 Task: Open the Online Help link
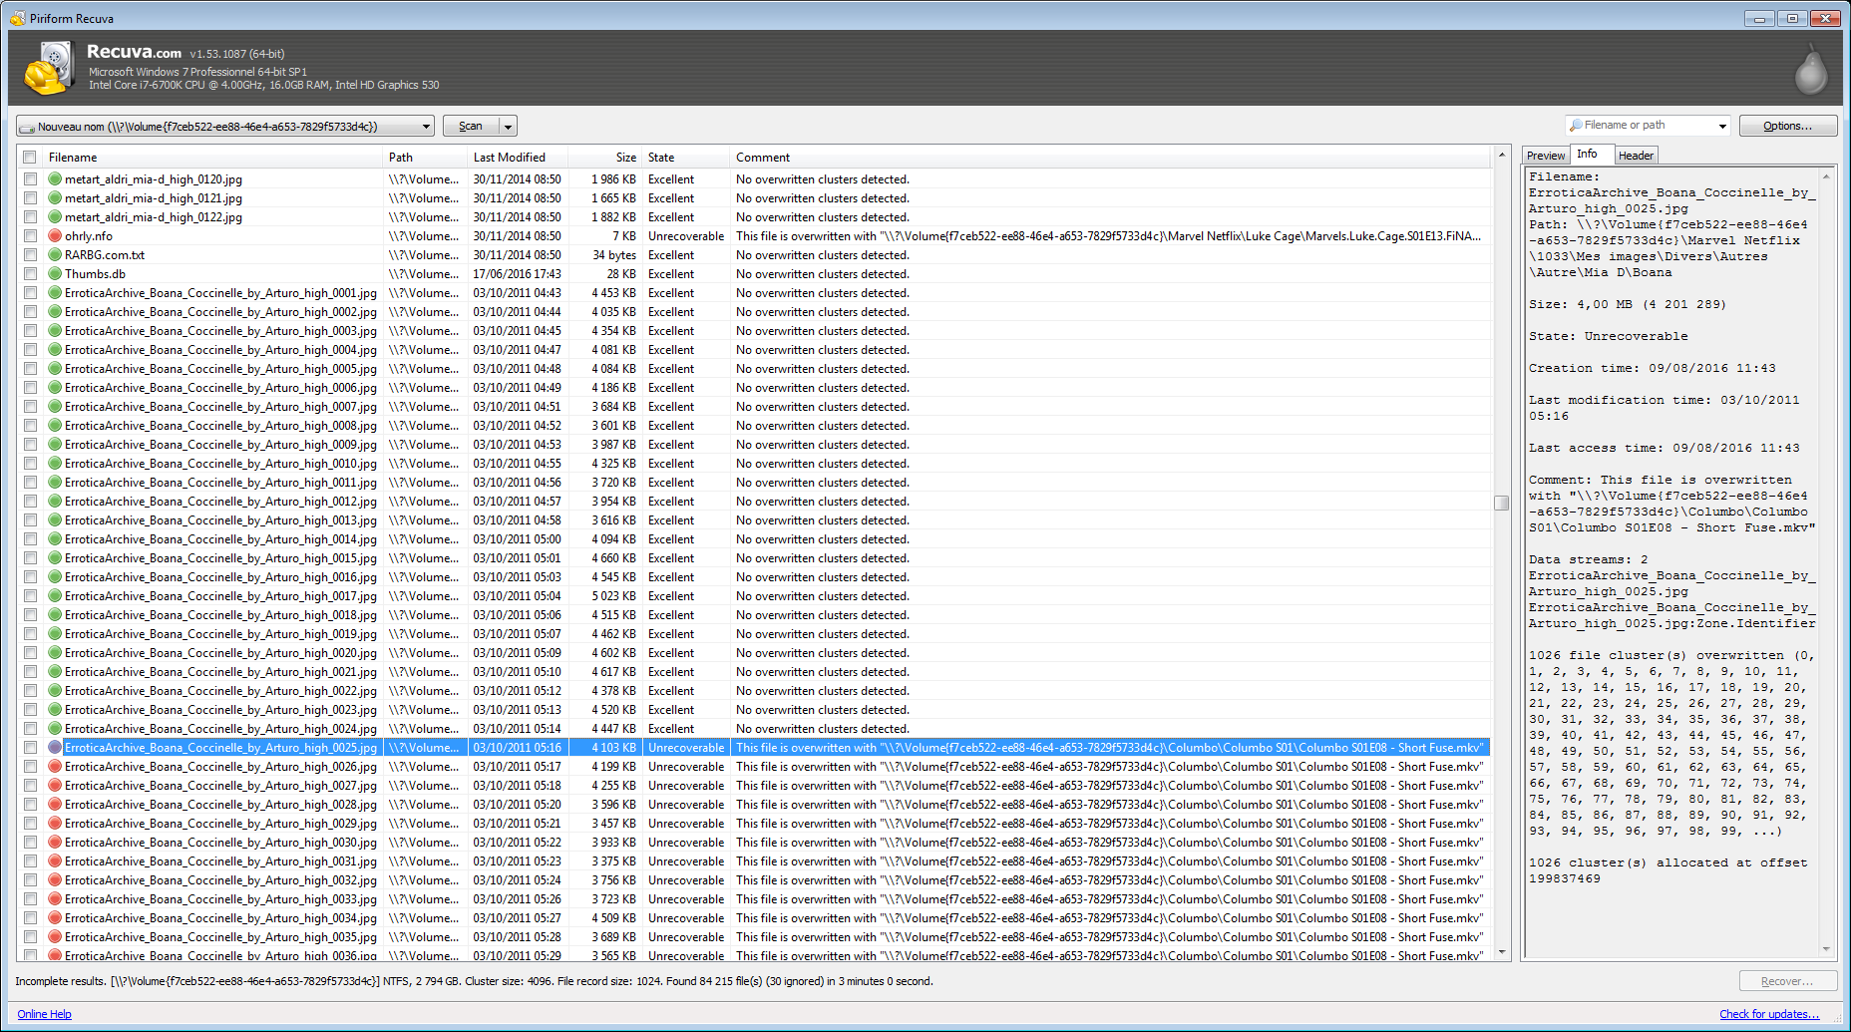coord(44,1014)
